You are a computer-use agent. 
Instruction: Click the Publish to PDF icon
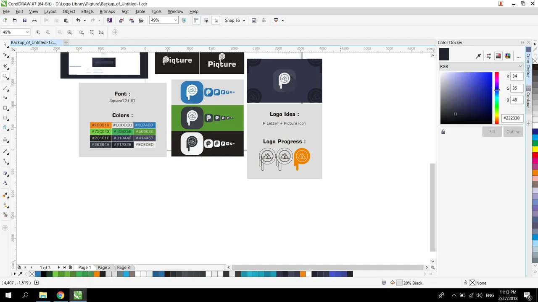pyautogui.click(x=142, y=20)
